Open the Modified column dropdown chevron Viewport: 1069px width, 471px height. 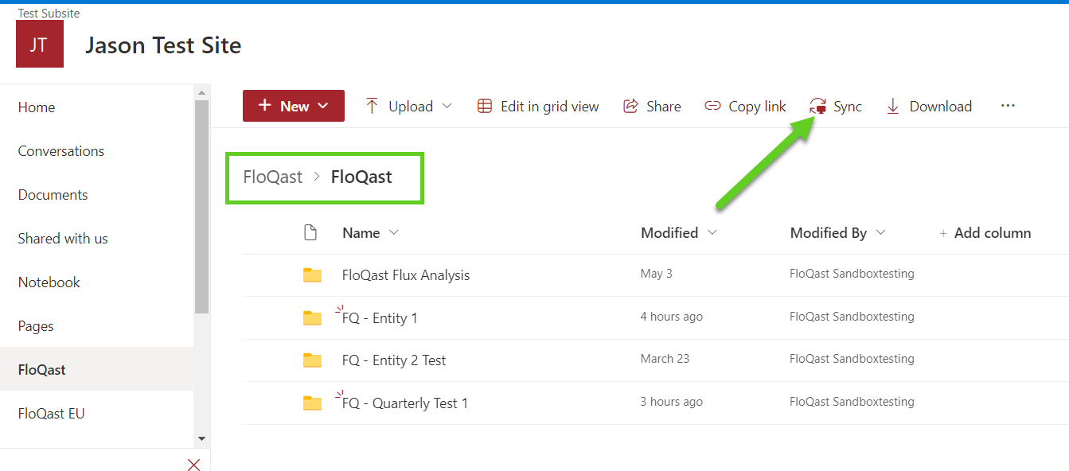712,232
